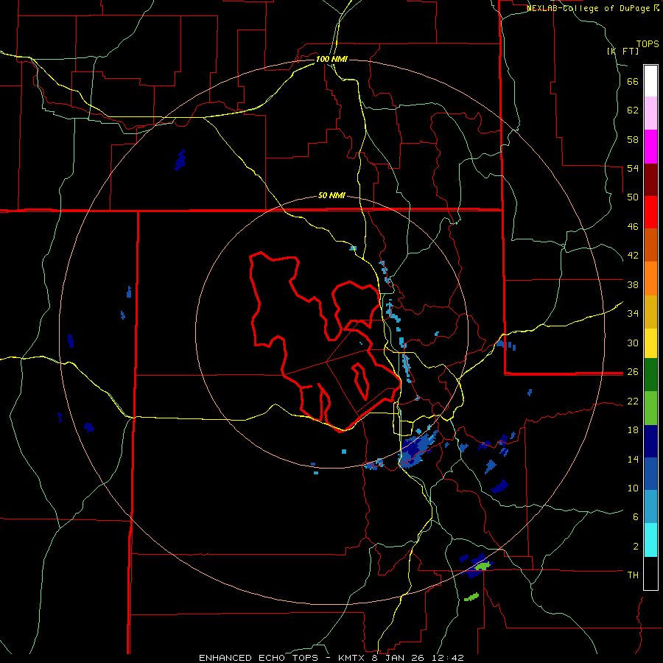The height and width of the screenshot is (663, 663).
Task: Click the "[K FT]" units label
Action: (622, 51)
